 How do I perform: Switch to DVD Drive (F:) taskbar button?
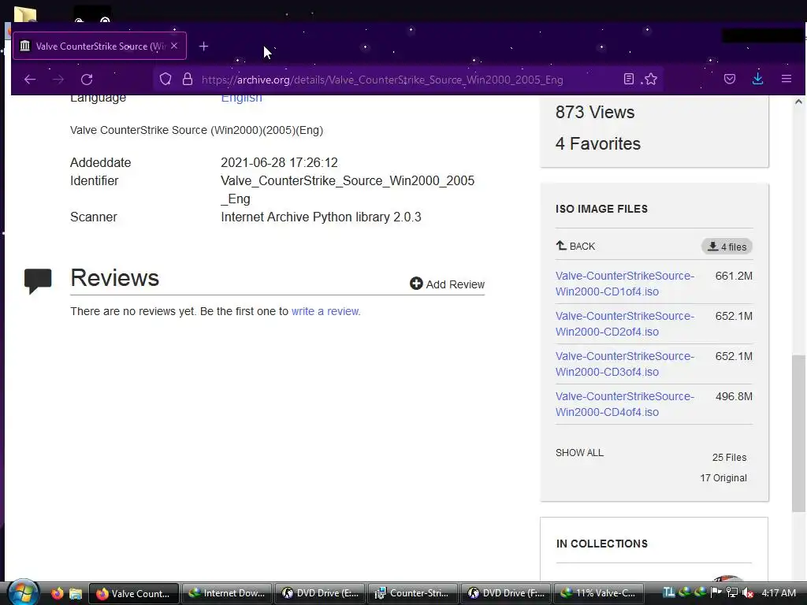(x=506, y=593)
